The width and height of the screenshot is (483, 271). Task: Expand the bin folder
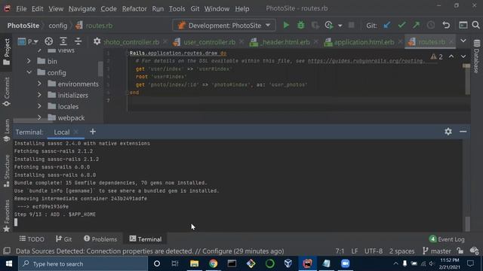point(29,61)
